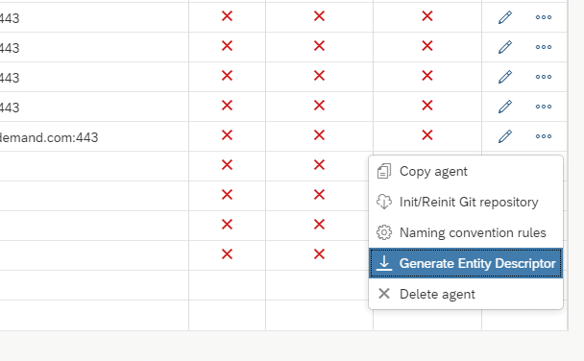The image size is (584, 361).
Task: Click the gear icon beside Naming convention rules
Action: (x=384, y=232)
